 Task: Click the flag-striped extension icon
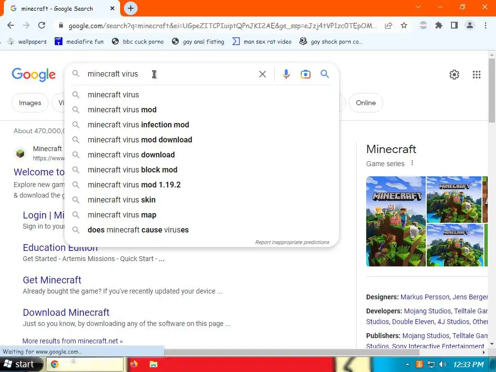point(423,25)
